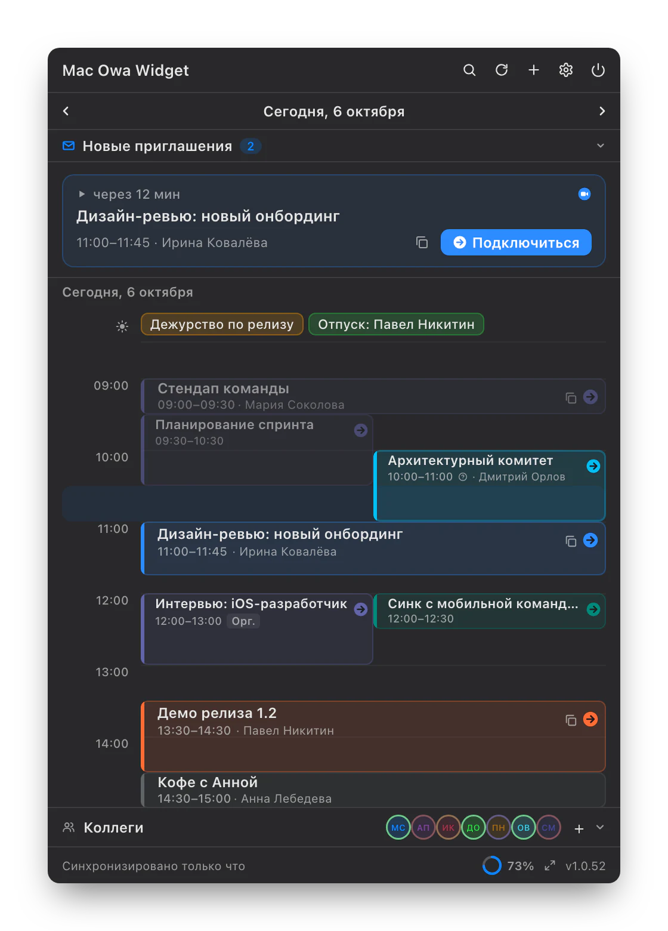Click the 73% circular progress indicator

pyautogui.click(x=492, y=865)
